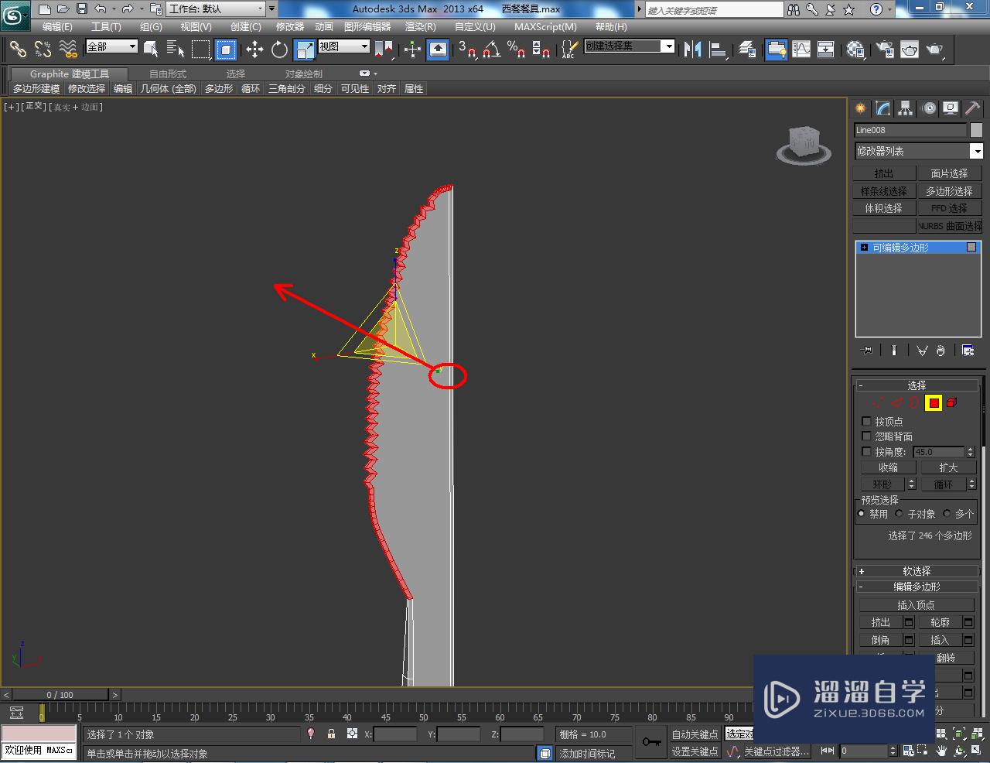Image resolution: width=990 pixels, height=763 pixels.
Task: Expand the 可编辑多边形 stack entry
Action: pyautogui.click(x=864, y=248)
